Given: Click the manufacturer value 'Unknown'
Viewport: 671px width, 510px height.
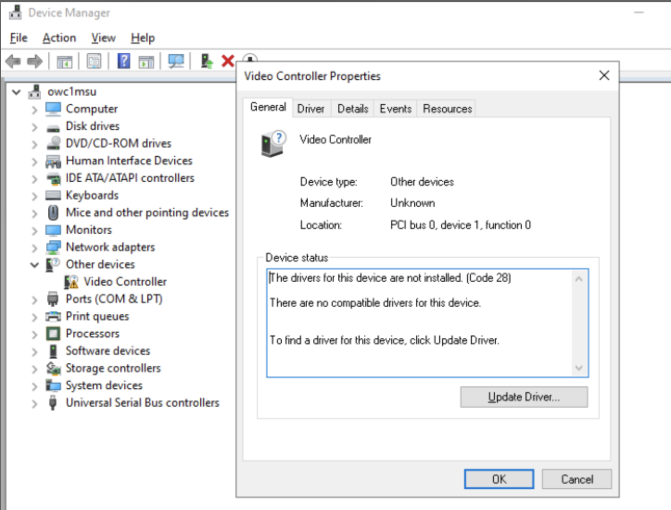Looking at the screenshot, I should click(x=412, y=203).
